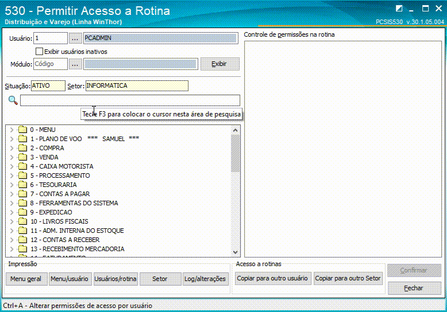Expand the 3 - VENDA tree node

[x=11, y=157]
